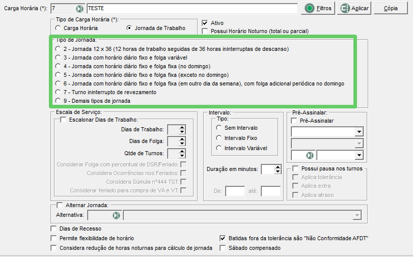Image resolution: width=413 pixels, height=257 pixels.
Task: Click the Filtros button
Action: (x=318, y=9)
